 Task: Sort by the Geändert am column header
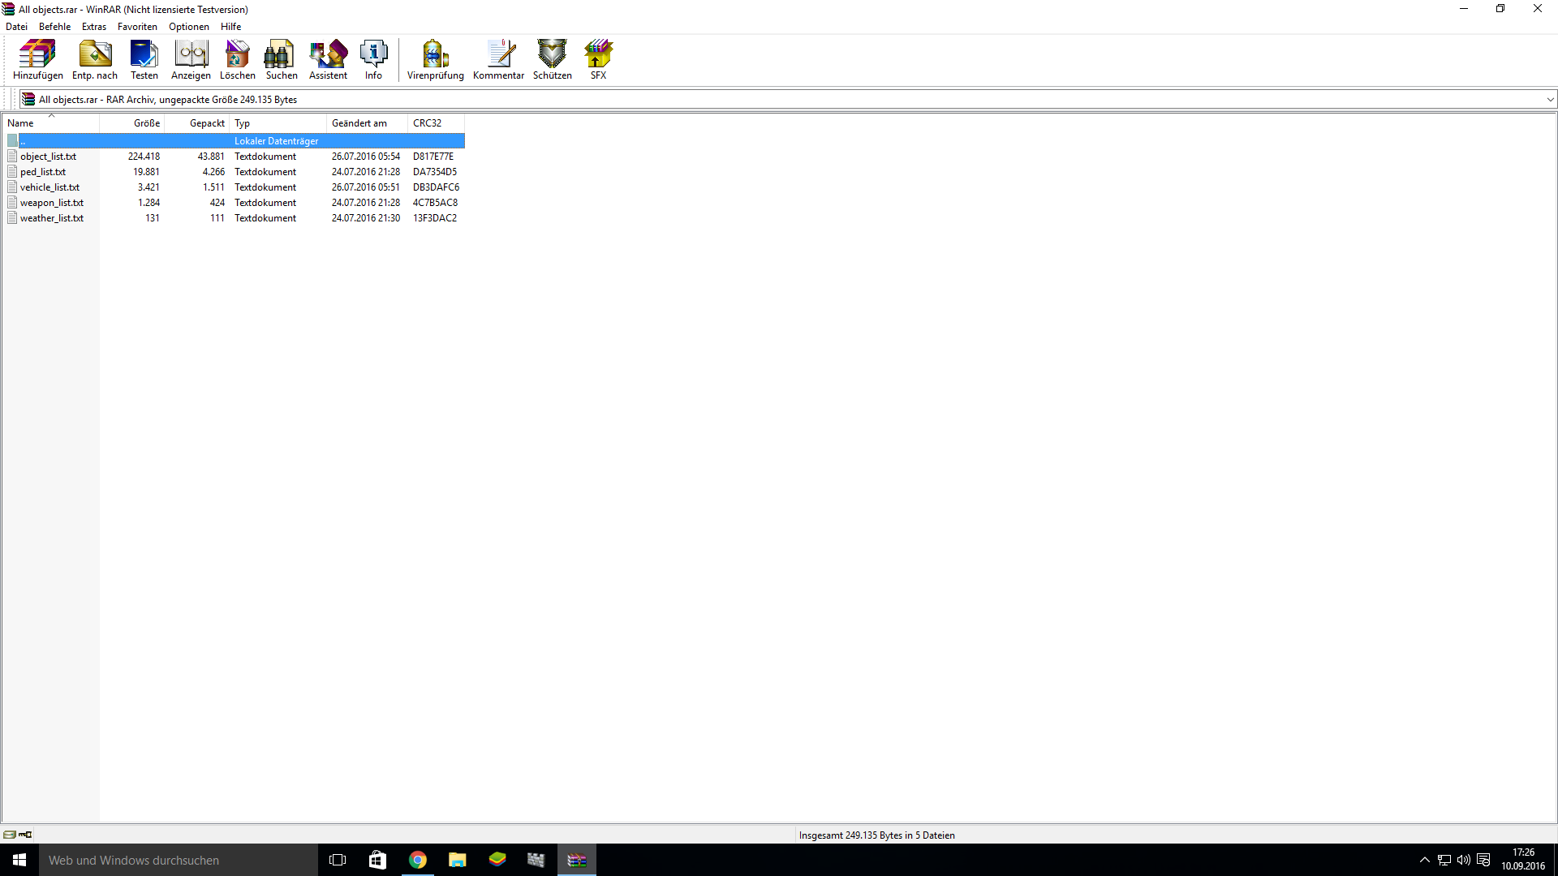coord(359,123)
